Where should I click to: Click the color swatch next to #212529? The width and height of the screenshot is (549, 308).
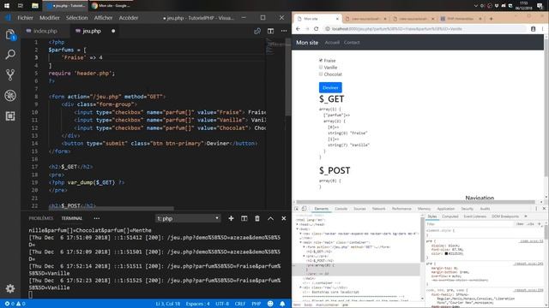(x=446, y=253)
